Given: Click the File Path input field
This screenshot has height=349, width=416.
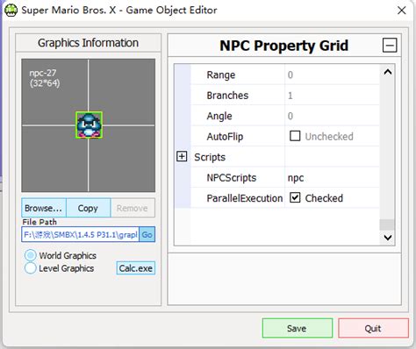Looking at the screenshot, I should [x=81, y=234].
